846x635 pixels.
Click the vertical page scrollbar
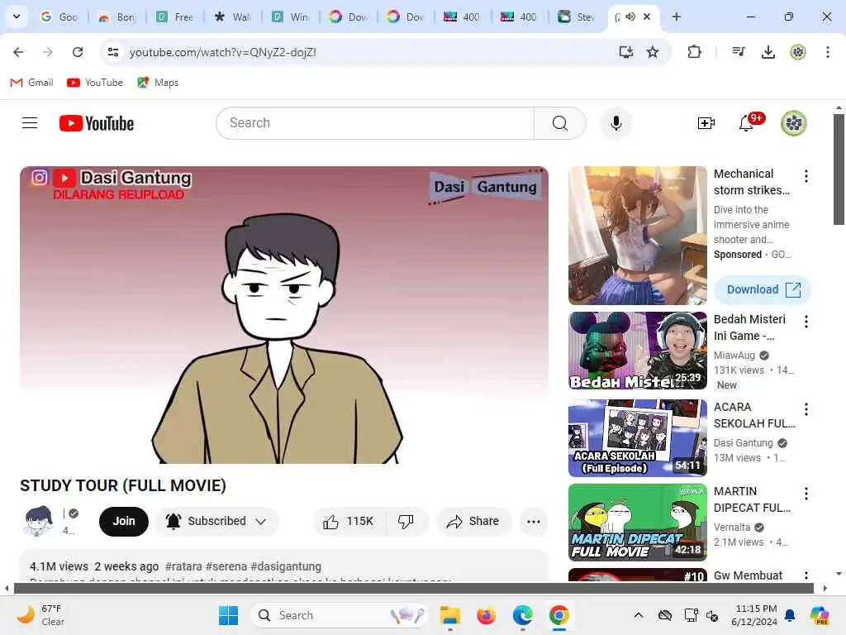(839, 169)
